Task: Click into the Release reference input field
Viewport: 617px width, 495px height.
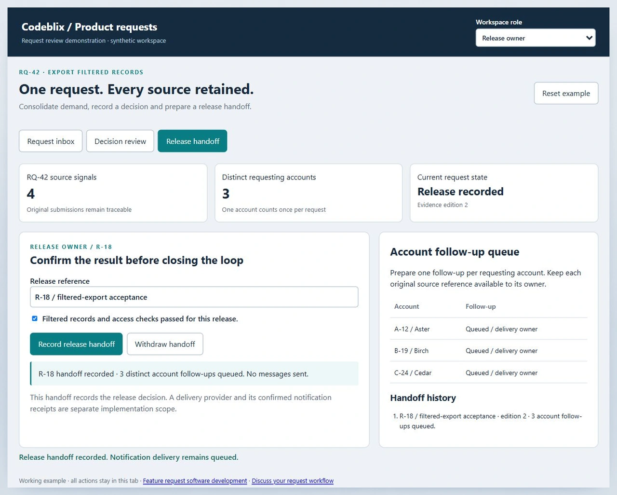Action: tap(194, 297)
